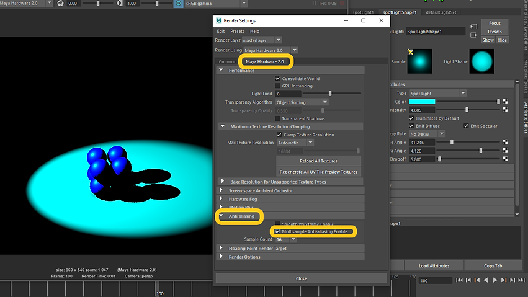Click Regenerate All UV Tile Preview Textures

click(x=318, y=172)
